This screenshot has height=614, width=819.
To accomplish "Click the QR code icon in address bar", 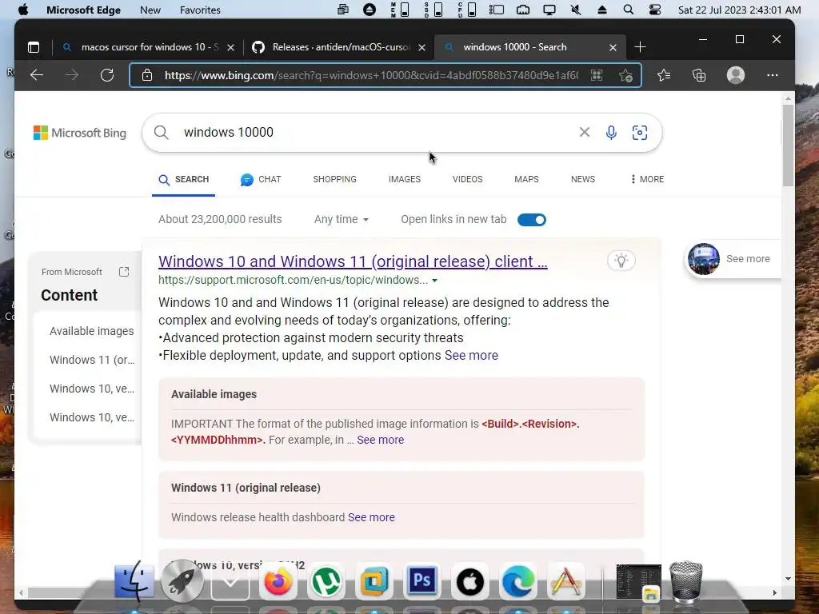I will pos(597,75).
